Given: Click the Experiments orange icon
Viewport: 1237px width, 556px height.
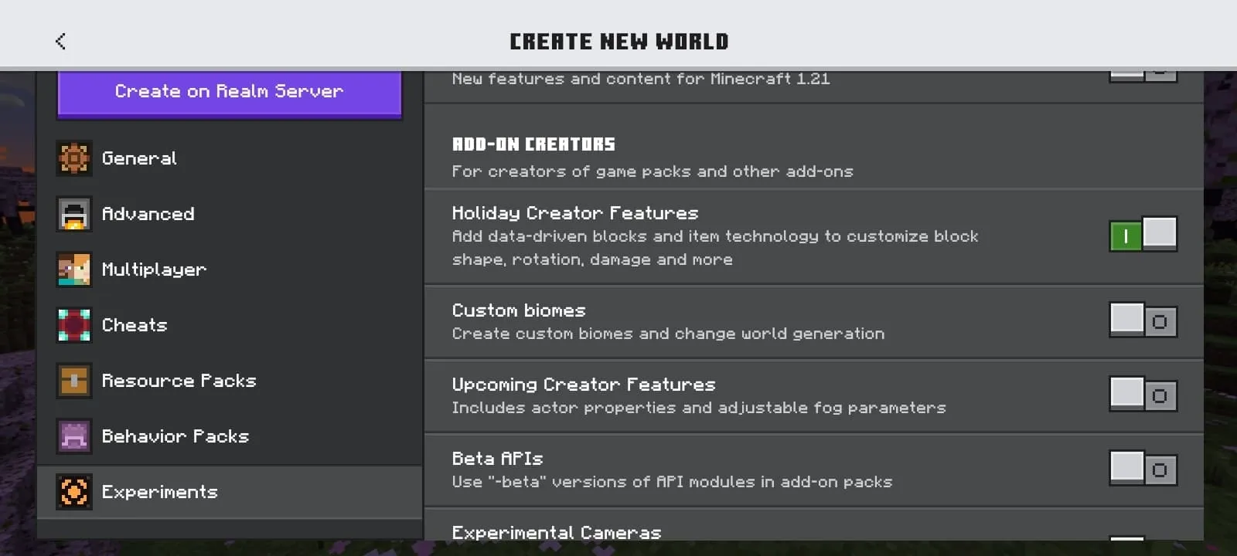Looking at the screenshot, I should pos(74,492).
